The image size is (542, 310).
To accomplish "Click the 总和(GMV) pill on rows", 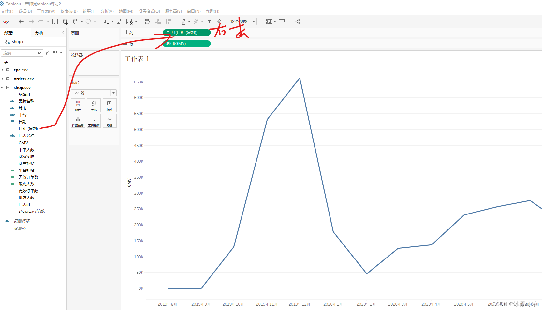I will [186, 44].
